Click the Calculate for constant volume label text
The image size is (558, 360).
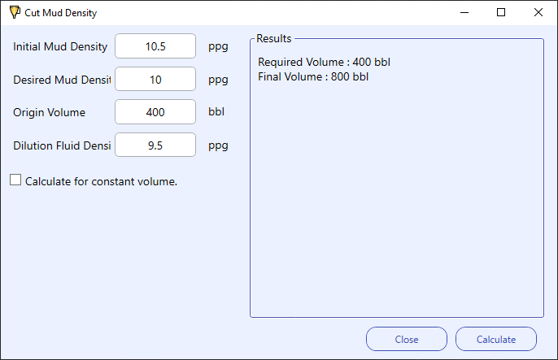[x=101, y=181]
